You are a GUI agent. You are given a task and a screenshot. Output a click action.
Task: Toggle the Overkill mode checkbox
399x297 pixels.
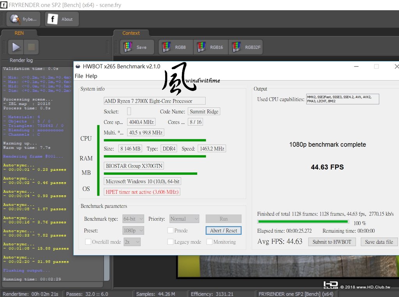[88, 242]
